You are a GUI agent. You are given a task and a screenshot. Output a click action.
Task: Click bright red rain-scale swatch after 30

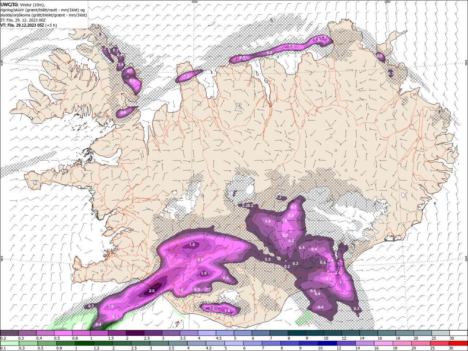(459, 343)
